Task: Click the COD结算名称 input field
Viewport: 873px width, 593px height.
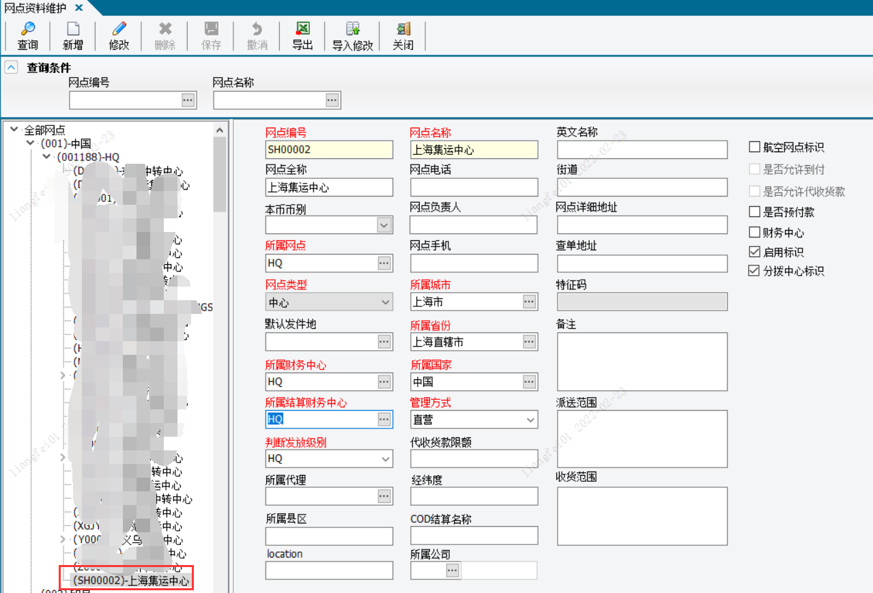Action: [474, 536]
